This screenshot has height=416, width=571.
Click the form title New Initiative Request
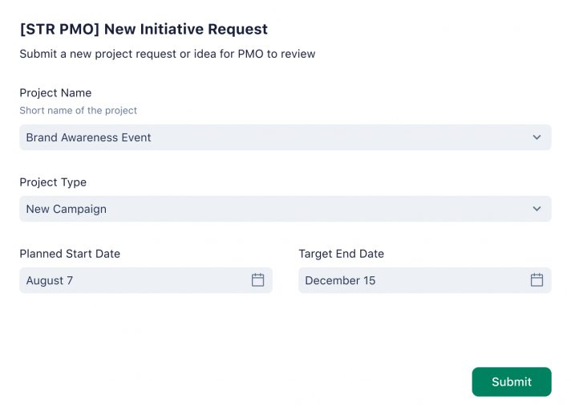144,29
